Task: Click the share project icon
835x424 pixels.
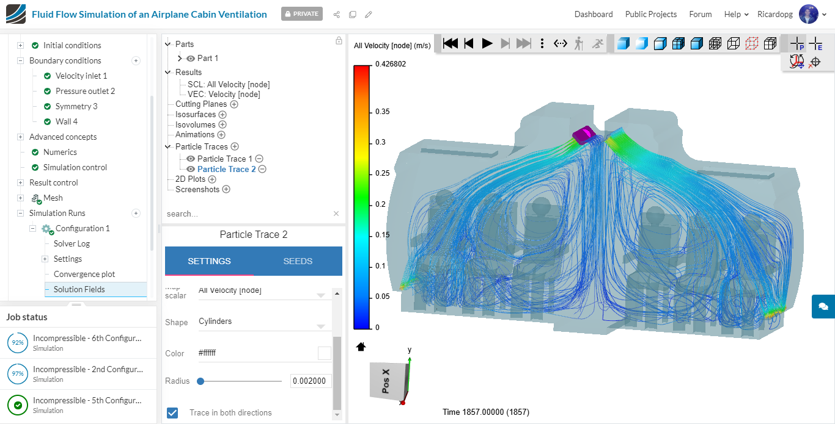Action: click(337, 15)
